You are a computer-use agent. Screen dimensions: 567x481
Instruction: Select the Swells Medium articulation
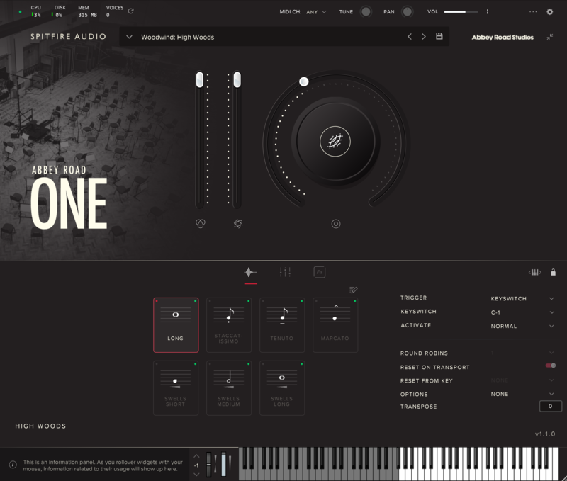point(229,387)
